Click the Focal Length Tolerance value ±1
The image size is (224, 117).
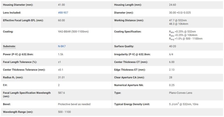59,62
